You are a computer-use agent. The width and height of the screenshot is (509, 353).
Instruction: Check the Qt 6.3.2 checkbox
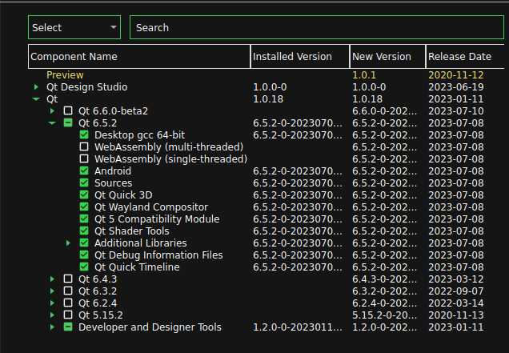68,291
